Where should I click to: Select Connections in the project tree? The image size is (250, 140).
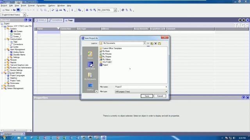(16, 44)
